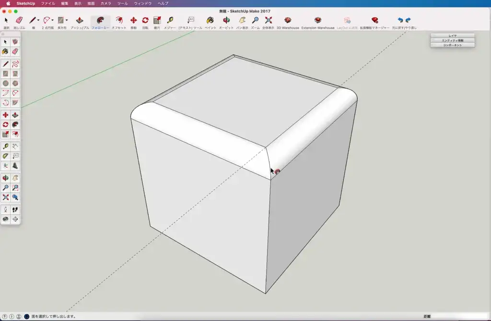The width and height of the screenshot is (491, 321).
Task: Expand the 線 line tool dropdown arrow
Action: click(x=38, y=20)
